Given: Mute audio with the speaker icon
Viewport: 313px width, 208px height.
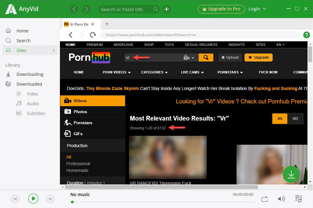Looking at the screenshot, I should pos(281,199).
